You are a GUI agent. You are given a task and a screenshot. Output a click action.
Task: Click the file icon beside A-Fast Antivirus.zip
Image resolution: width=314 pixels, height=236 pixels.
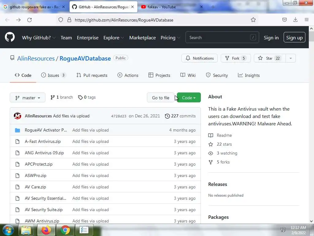(x=17, y=141)
